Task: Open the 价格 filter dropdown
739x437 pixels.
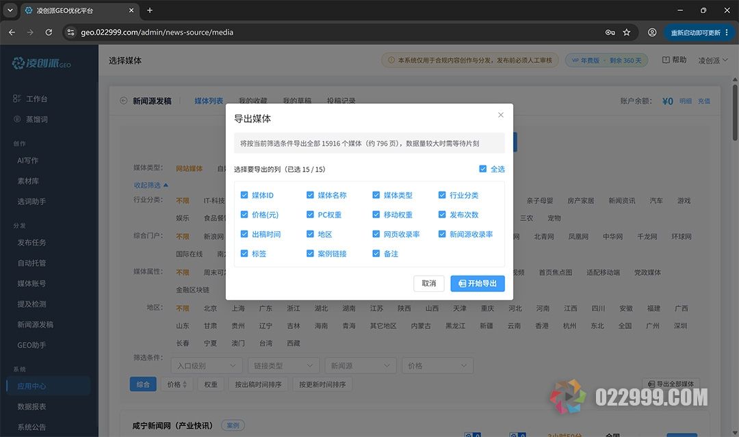Action: click(437, 366)
